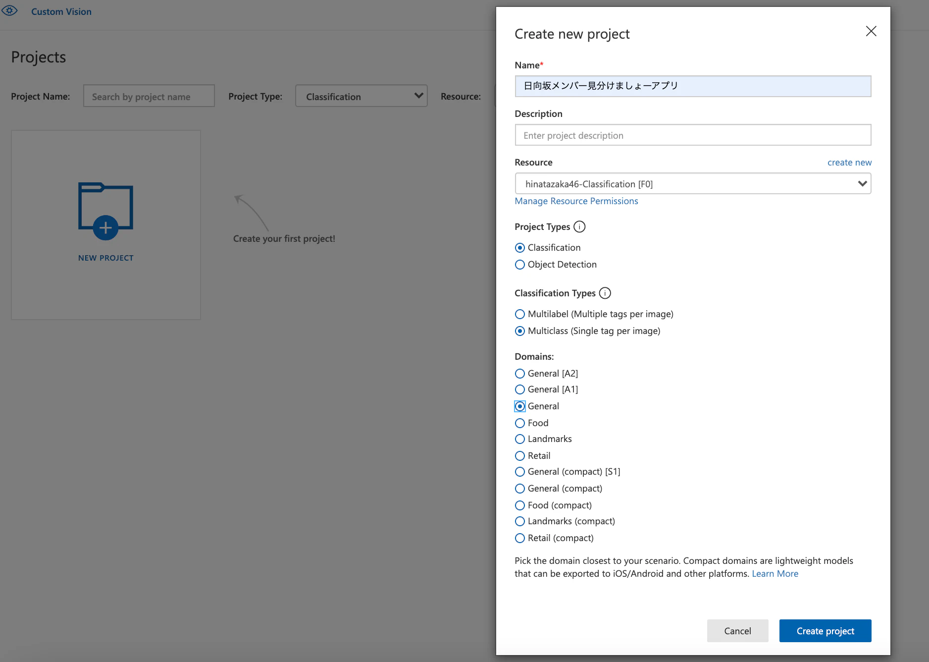Click the create new resource link
Screen dimensions: 929x662
(849, 163)
